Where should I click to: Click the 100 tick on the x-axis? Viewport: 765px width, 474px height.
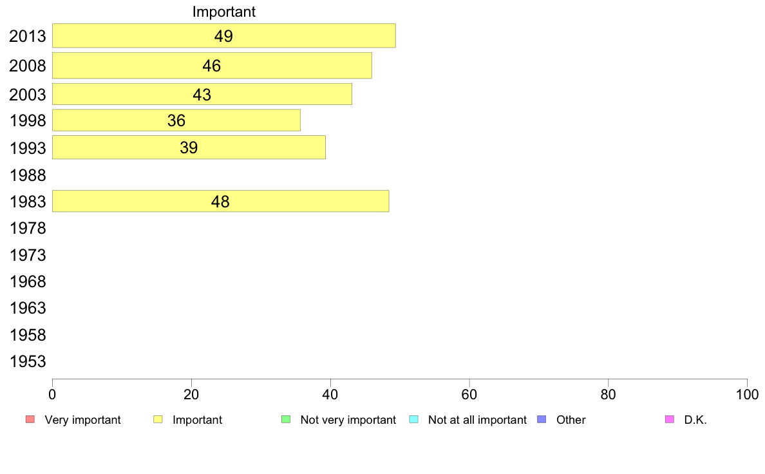747,394
